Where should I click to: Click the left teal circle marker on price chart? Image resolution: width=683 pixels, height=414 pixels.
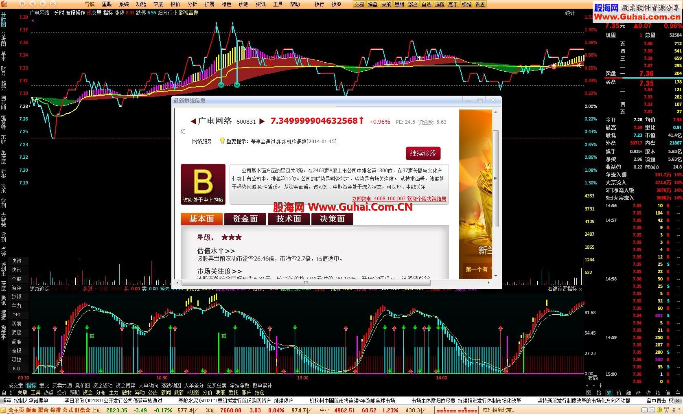pyautogui.click(x=221, y=85)
